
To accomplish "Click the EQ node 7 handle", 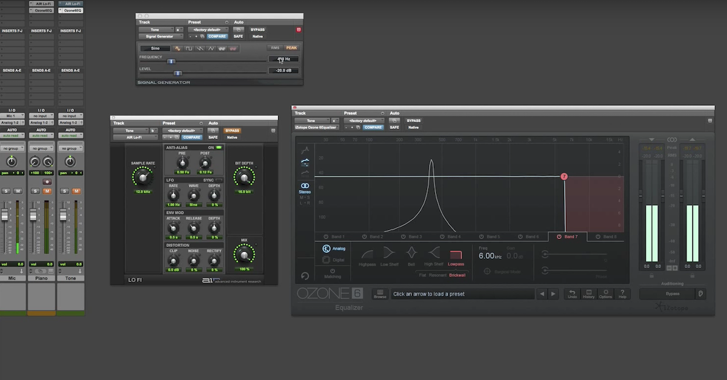I will tap(564, 177).
